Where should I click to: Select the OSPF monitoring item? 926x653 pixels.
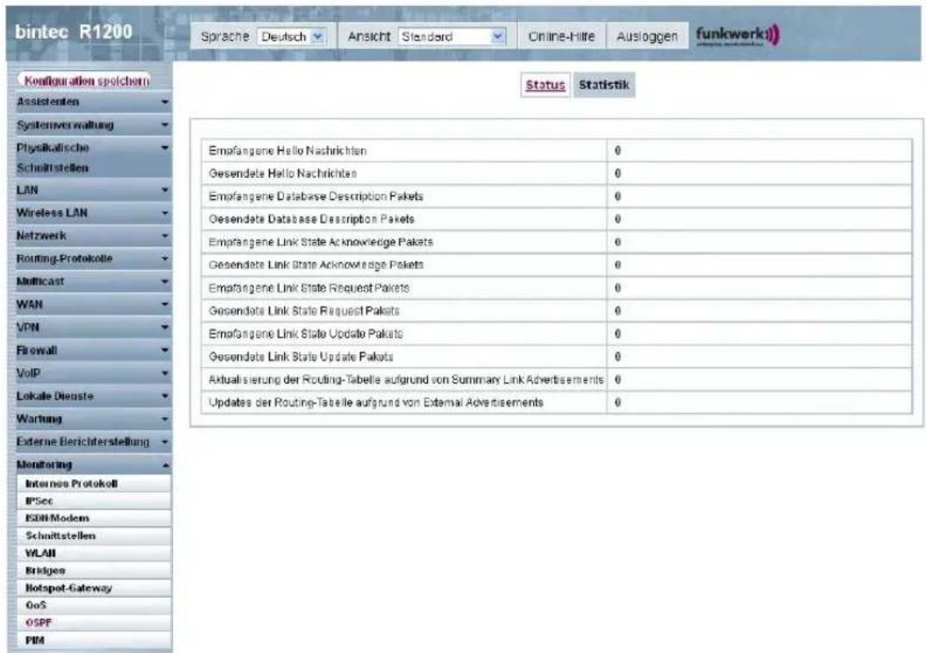pos(95,623)
